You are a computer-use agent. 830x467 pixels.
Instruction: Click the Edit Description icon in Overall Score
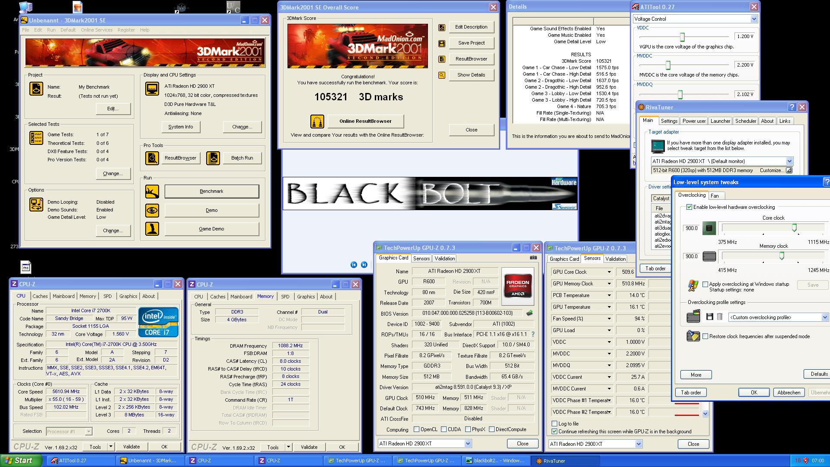click(x=442, y=28)
